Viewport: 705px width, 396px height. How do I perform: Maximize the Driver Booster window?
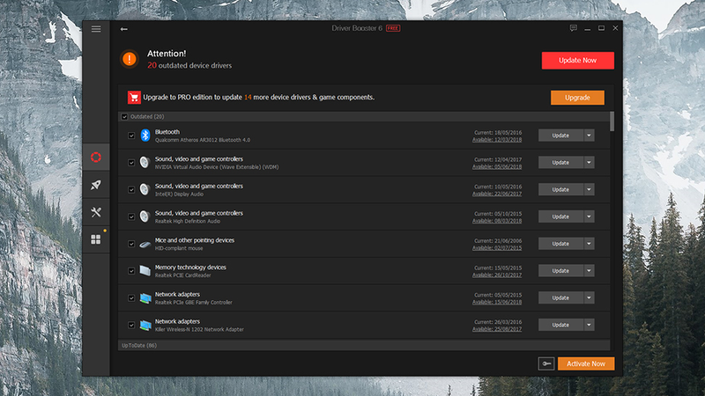[601, 28]
